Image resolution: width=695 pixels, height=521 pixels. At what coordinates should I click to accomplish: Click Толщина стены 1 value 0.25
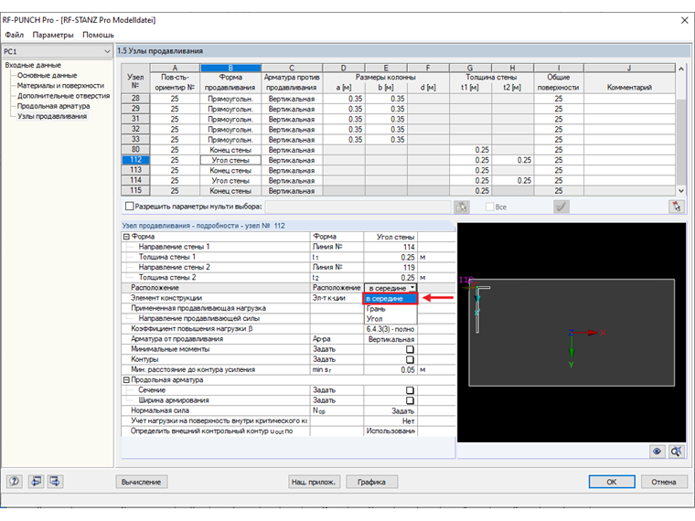coord(390,257)
